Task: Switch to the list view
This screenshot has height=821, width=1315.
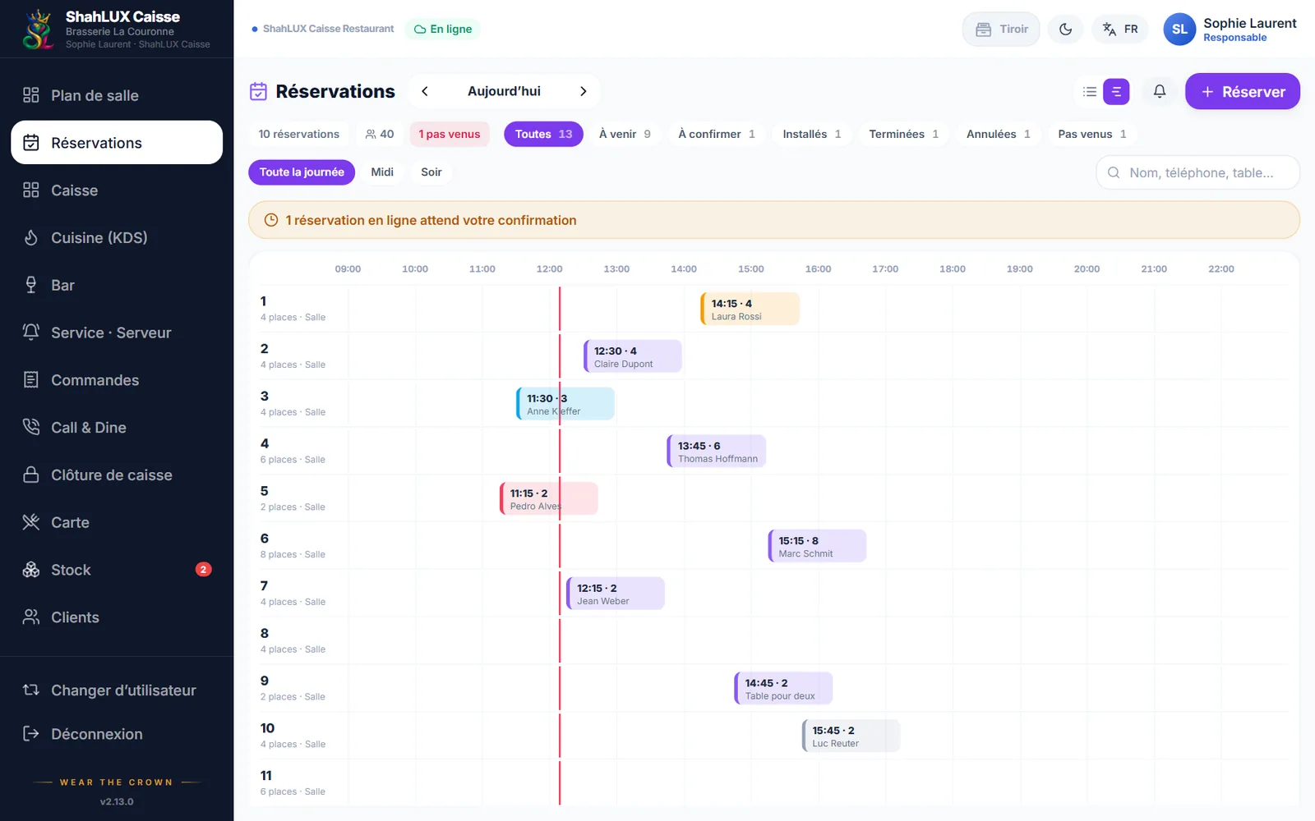Action: point(1090,92)
